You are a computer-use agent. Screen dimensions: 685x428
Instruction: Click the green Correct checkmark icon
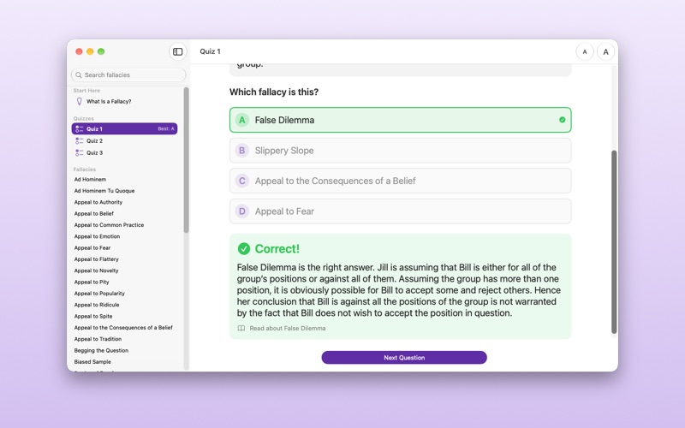pyautogui.click(x=244, y=248)
